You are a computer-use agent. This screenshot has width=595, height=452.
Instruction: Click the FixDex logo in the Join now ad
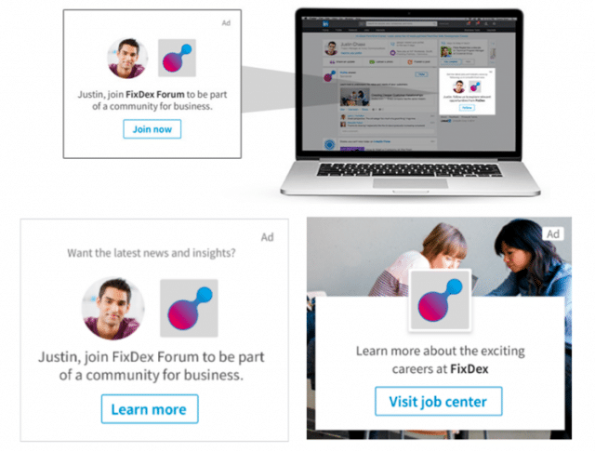pos(177,58)
